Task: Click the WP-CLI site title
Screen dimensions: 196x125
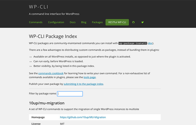Action: tap(38, 7)
